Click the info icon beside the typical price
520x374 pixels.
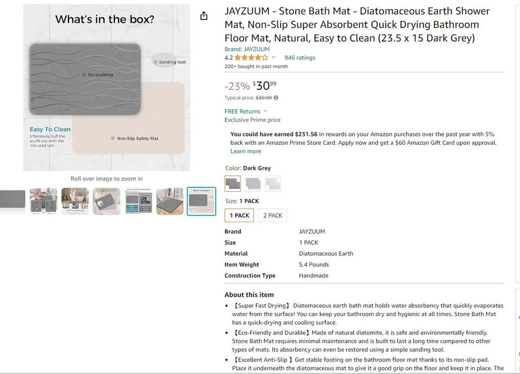coord(276,98)
